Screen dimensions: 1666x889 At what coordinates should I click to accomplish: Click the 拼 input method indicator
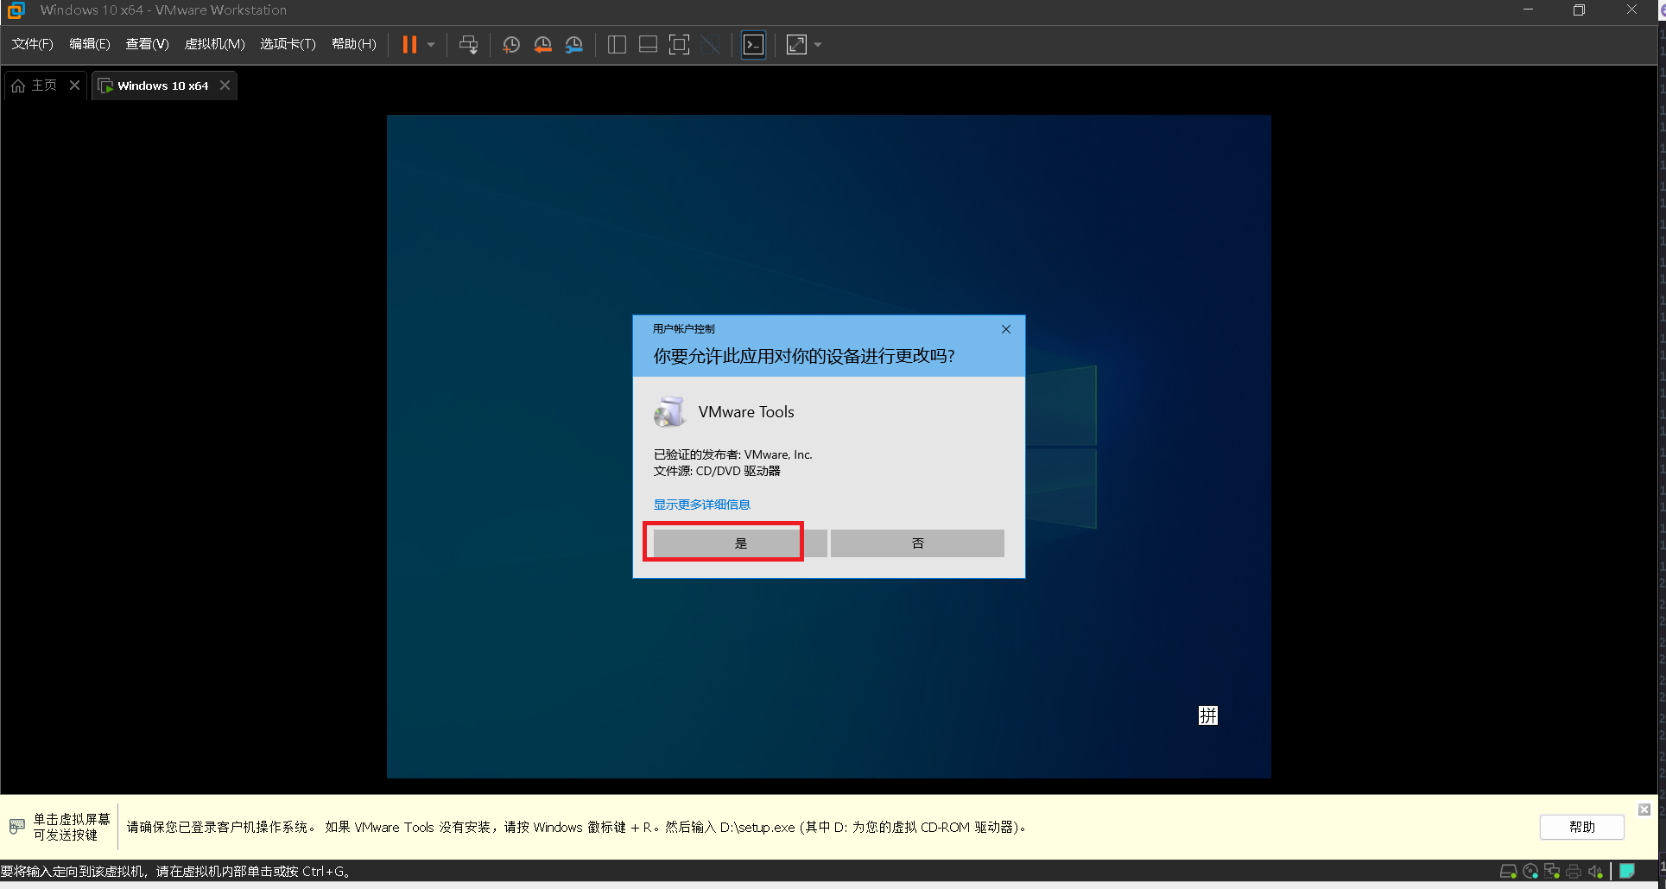pyautogui.click(x=1208, y=715)
